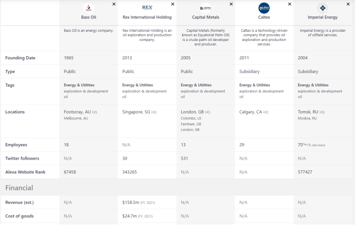Image resolution: width=355 pixels, height=225 pixels.
Task: Remove Rex International Holding column
Action: pos(172,4)
